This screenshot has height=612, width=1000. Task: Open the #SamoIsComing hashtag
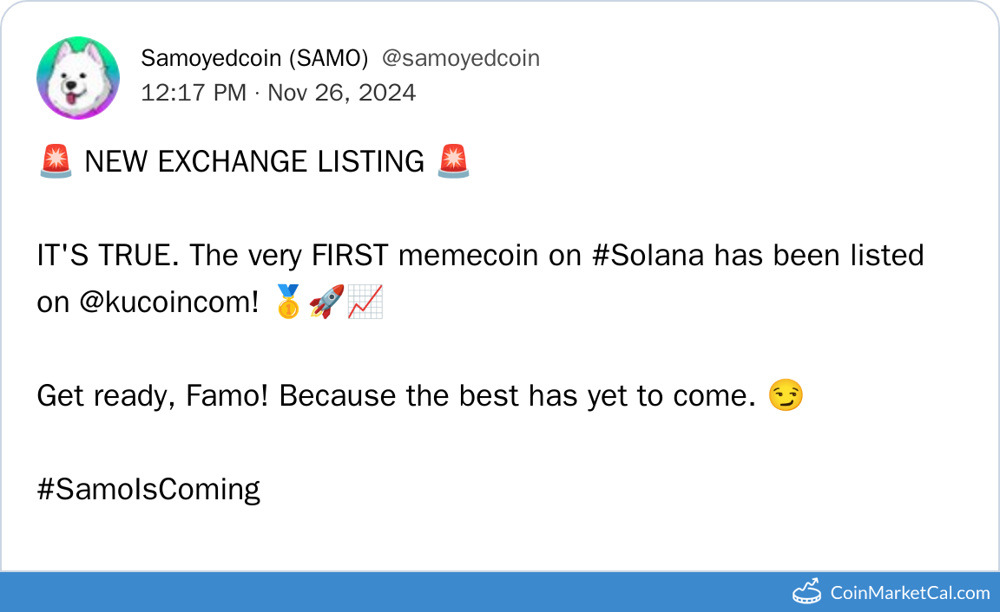148,490
